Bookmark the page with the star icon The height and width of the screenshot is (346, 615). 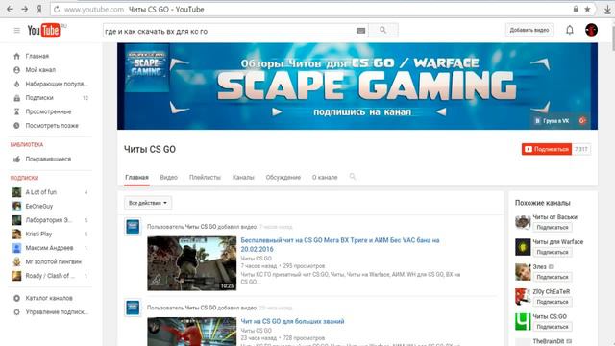point(587,9)
